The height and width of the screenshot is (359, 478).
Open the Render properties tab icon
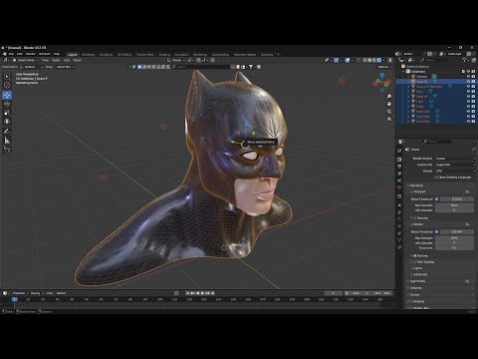coord(399,160)
